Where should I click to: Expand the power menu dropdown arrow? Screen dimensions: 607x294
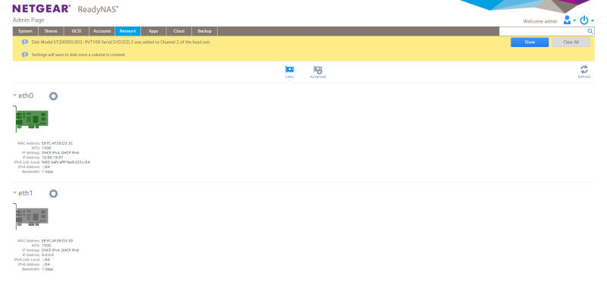(593, 21)
